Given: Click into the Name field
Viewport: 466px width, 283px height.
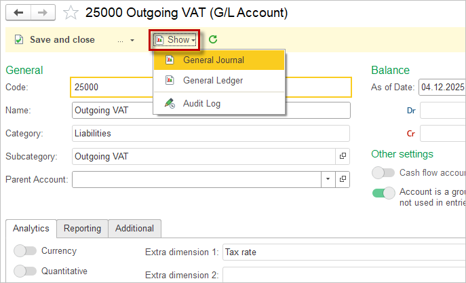Looking at the screenshot, I should click(210, 111).
